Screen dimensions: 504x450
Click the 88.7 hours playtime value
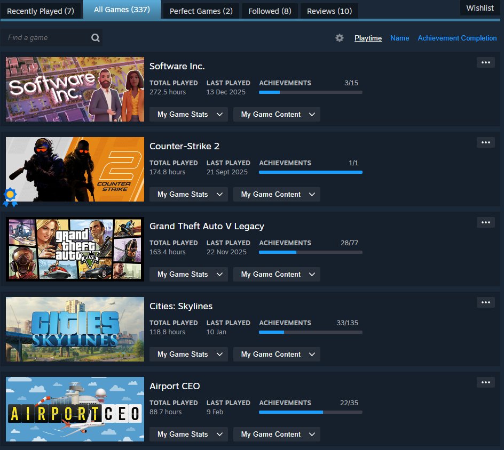[x=166, y=412]
